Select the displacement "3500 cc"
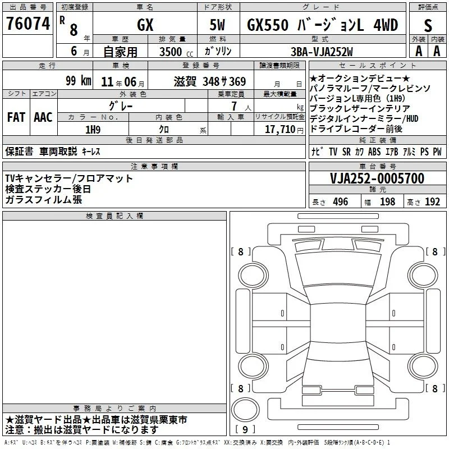 tap(176, 52)
